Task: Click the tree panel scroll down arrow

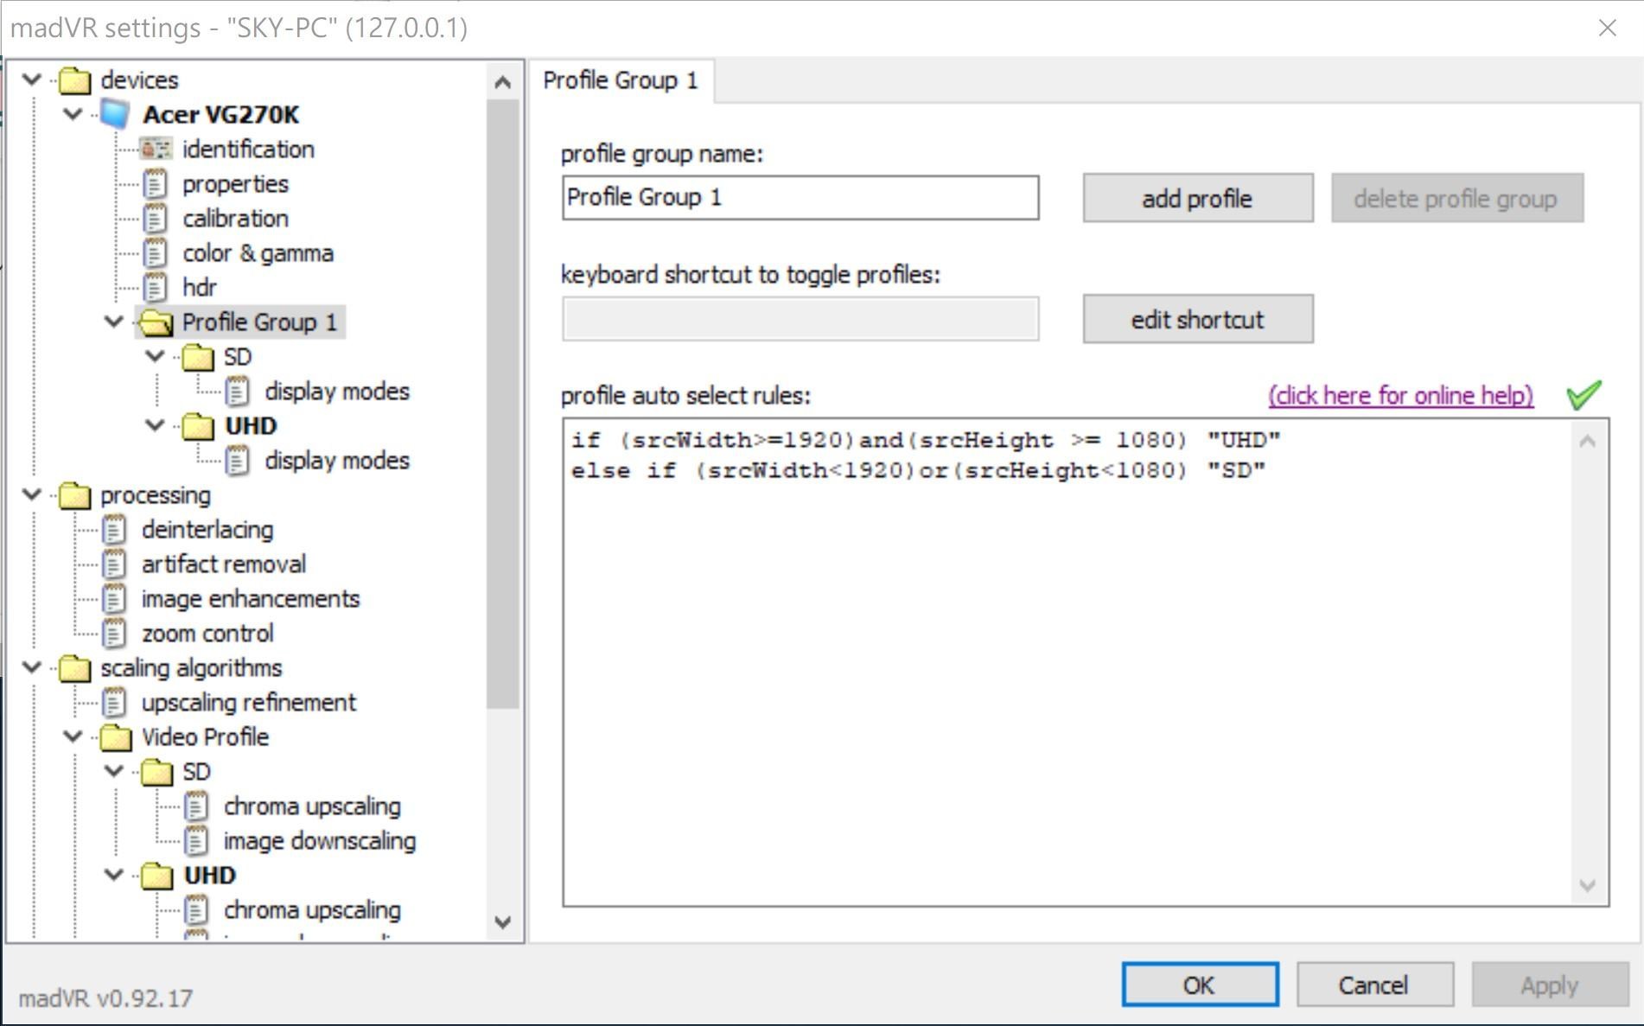Action: pyautogui.click(x=503, y=922)
